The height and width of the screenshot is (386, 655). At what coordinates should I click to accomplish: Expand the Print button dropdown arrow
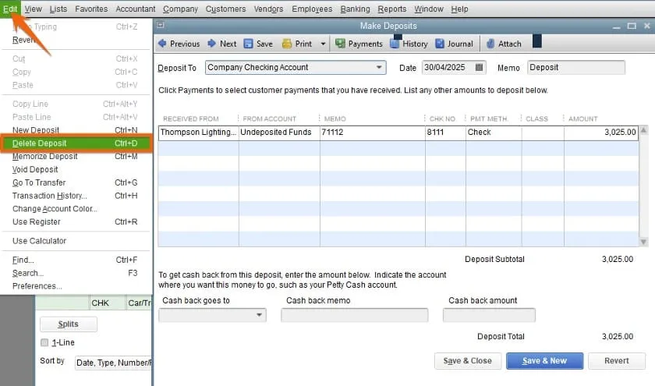pyautogui.click(x=323, y=44)
